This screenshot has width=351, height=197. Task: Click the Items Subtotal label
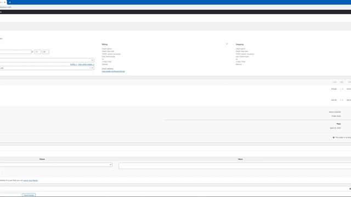(x=335, y=112)
